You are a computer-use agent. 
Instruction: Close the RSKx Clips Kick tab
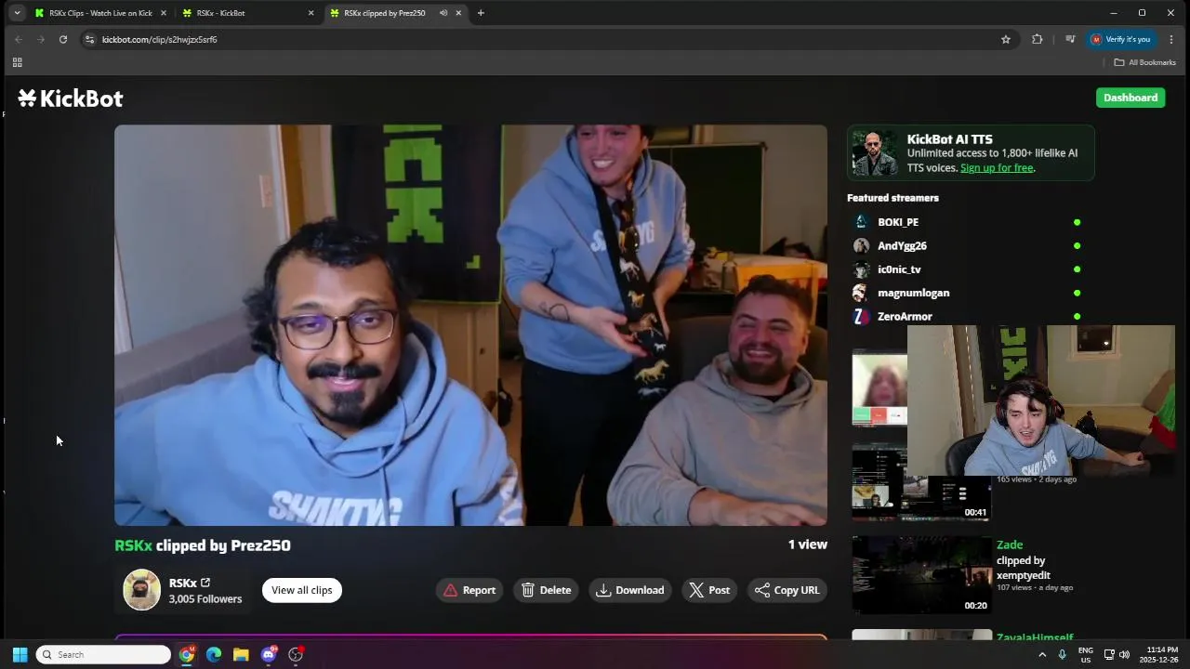164,13
